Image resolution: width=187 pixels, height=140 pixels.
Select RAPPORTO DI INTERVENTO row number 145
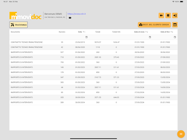(x=93, y=67)
